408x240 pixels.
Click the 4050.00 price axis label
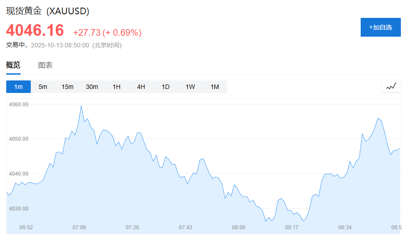tap(19, 139)
